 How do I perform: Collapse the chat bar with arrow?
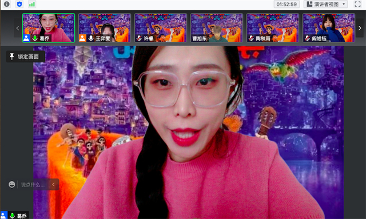[53, 185]
